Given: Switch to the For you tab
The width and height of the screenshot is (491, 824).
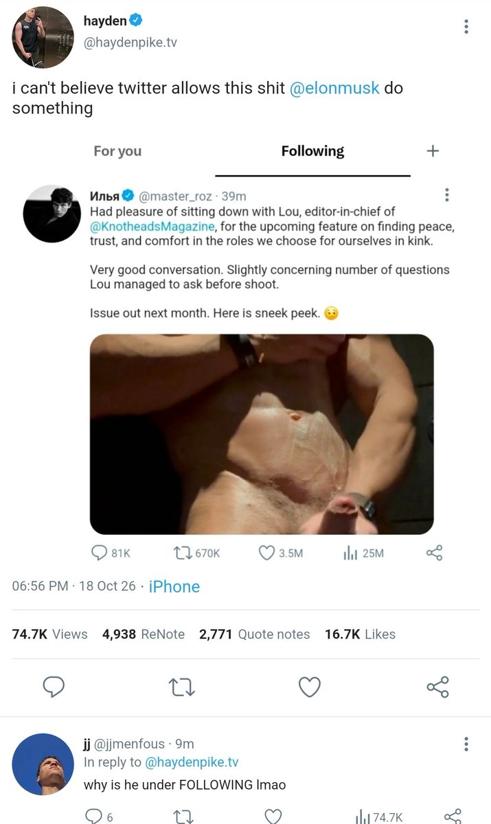Looking at the screenshot, I should point(117,151).
